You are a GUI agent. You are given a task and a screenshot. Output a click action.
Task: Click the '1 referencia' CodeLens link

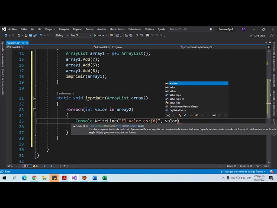pos(65,93)
